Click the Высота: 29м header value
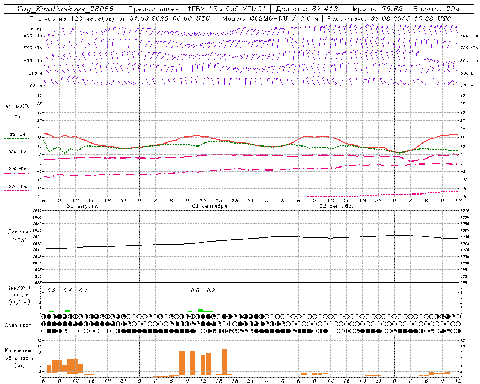 [436, 9]
